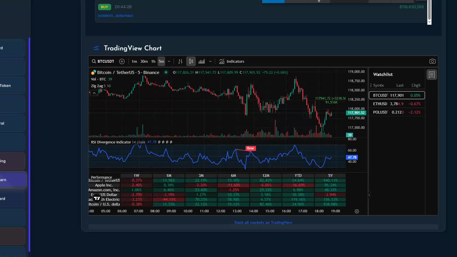Click the Bitcoin symbol logo in legend
This screenshot has width=457, height=257.
[94, 72]
